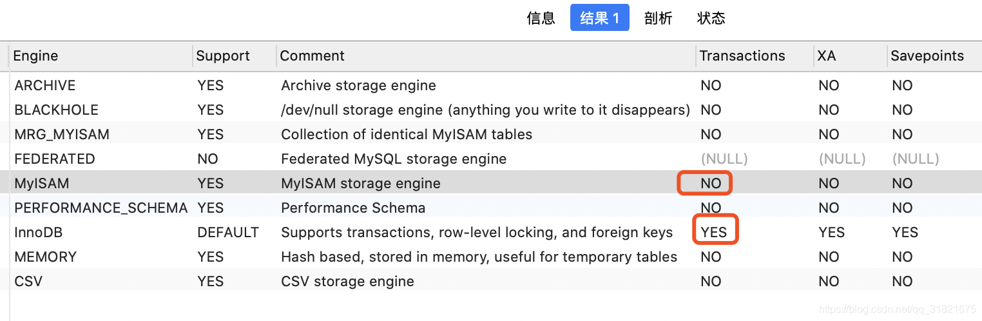
Task: Click the Support column header
Action: (223, 56)
